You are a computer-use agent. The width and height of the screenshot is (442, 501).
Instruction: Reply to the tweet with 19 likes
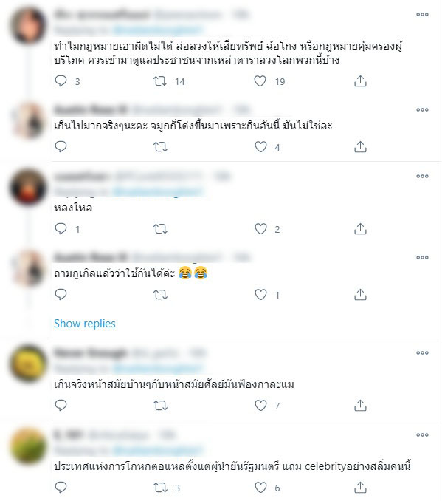coord(61,81)
